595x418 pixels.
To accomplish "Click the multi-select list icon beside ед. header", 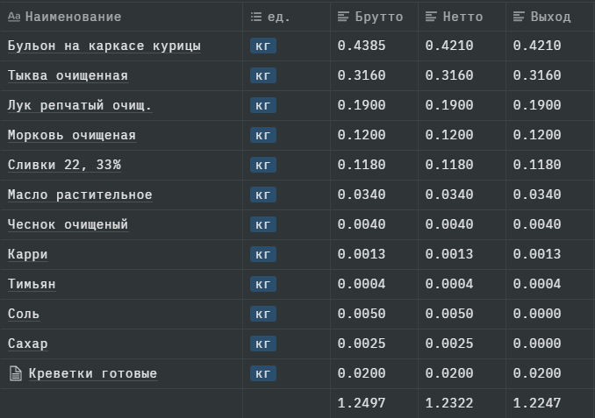I will 256,17.
